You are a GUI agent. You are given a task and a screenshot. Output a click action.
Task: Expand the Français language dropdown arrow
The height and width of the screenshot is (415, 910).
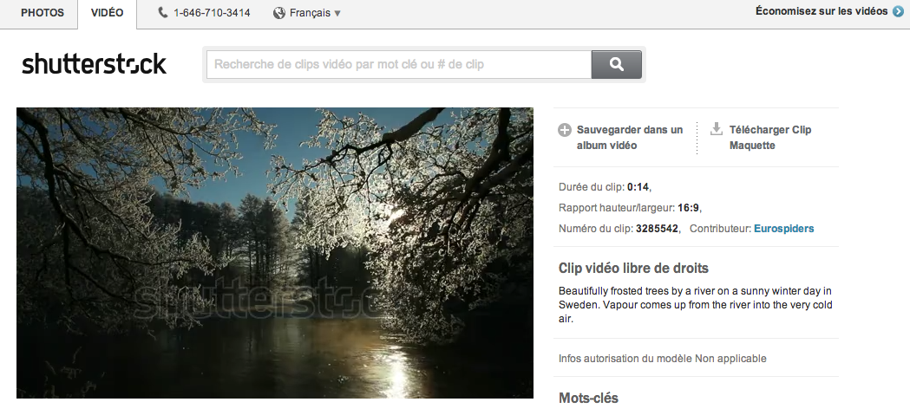pos(337,14)
